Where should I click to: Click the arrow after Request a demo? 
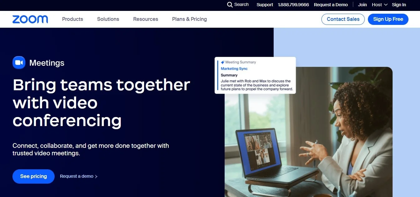pyautogui.click(x=96, y=176)
